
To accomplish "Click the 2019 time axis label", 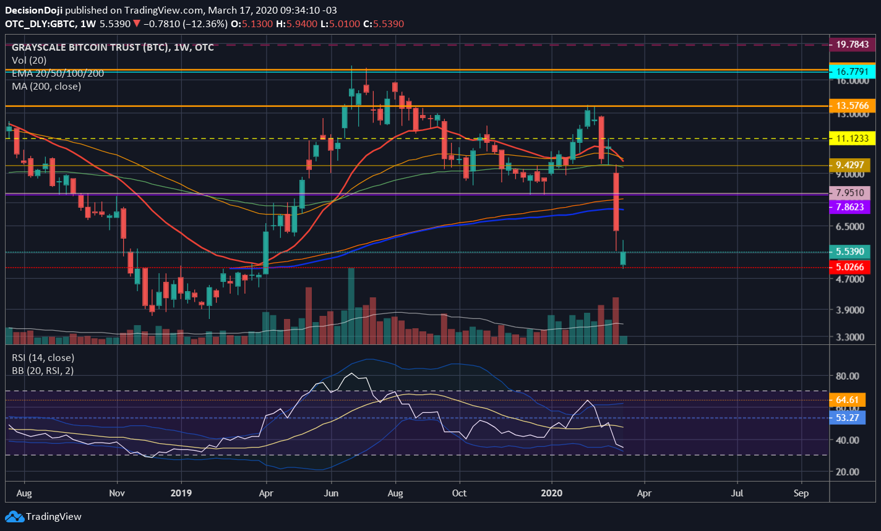I will tap(181, 493).
